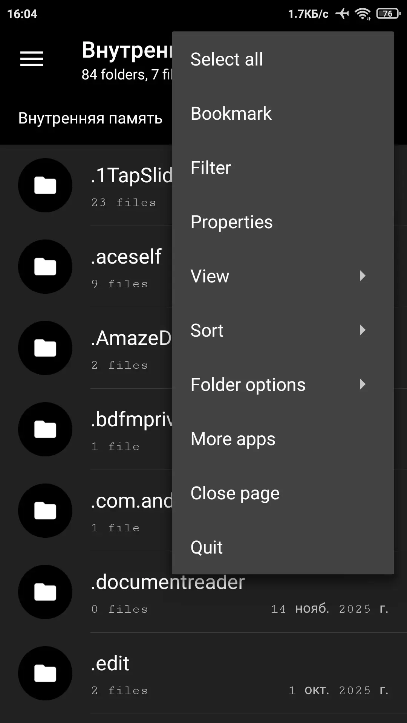
Task: Tap the Внутренняя память breadcrumb path
Action: (90, 118)
